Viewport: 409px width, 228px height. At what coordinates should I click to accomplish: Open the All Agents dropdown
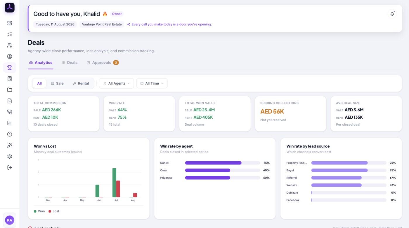tap(117, 83)
